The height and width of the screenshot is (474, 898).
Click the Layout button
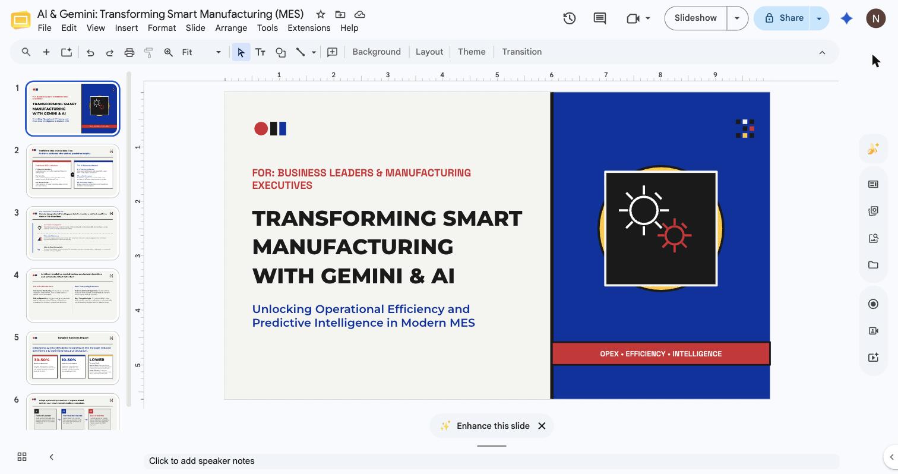tap(429, 52)
